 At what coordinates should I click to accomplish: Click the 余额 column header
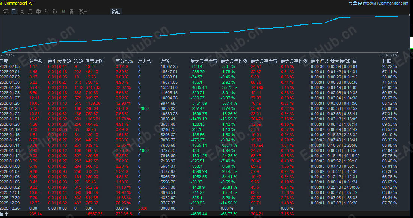click(x=165, y=61)
